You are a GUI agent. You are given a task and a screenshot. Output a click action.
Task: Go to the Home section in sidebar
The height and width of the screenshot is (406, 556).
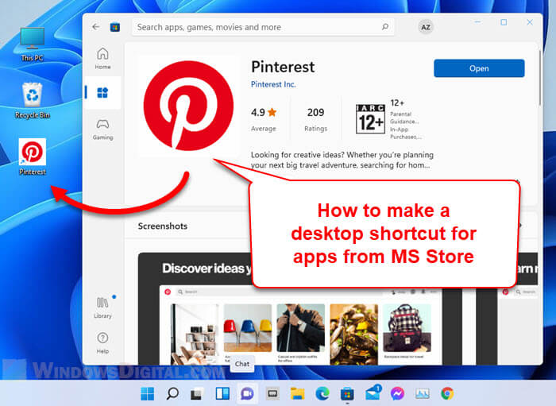coord(102,58)
